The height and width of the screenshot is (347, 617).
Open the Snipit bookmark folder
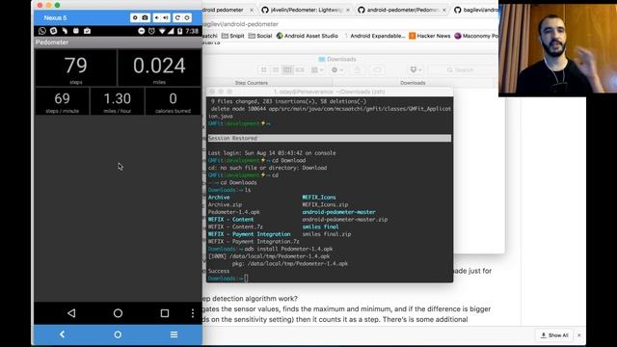(x=233, y=36)
